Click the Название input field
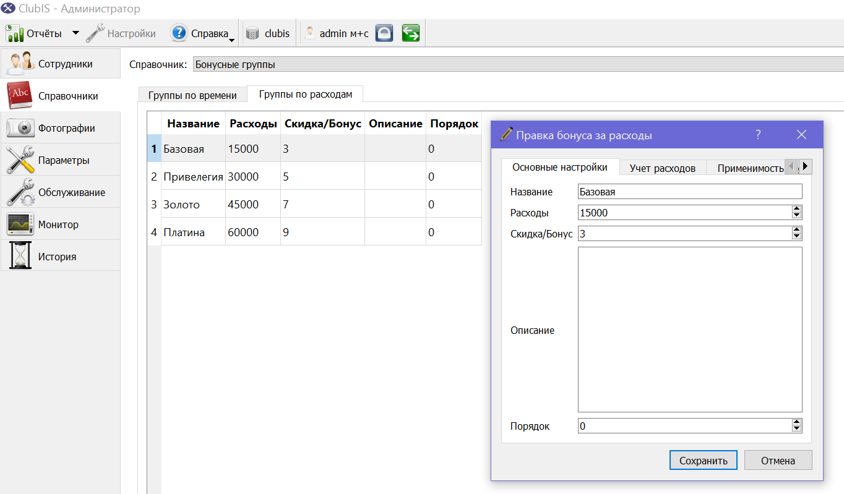This screenshot has height=494, width=844. [x=690, y=192]
